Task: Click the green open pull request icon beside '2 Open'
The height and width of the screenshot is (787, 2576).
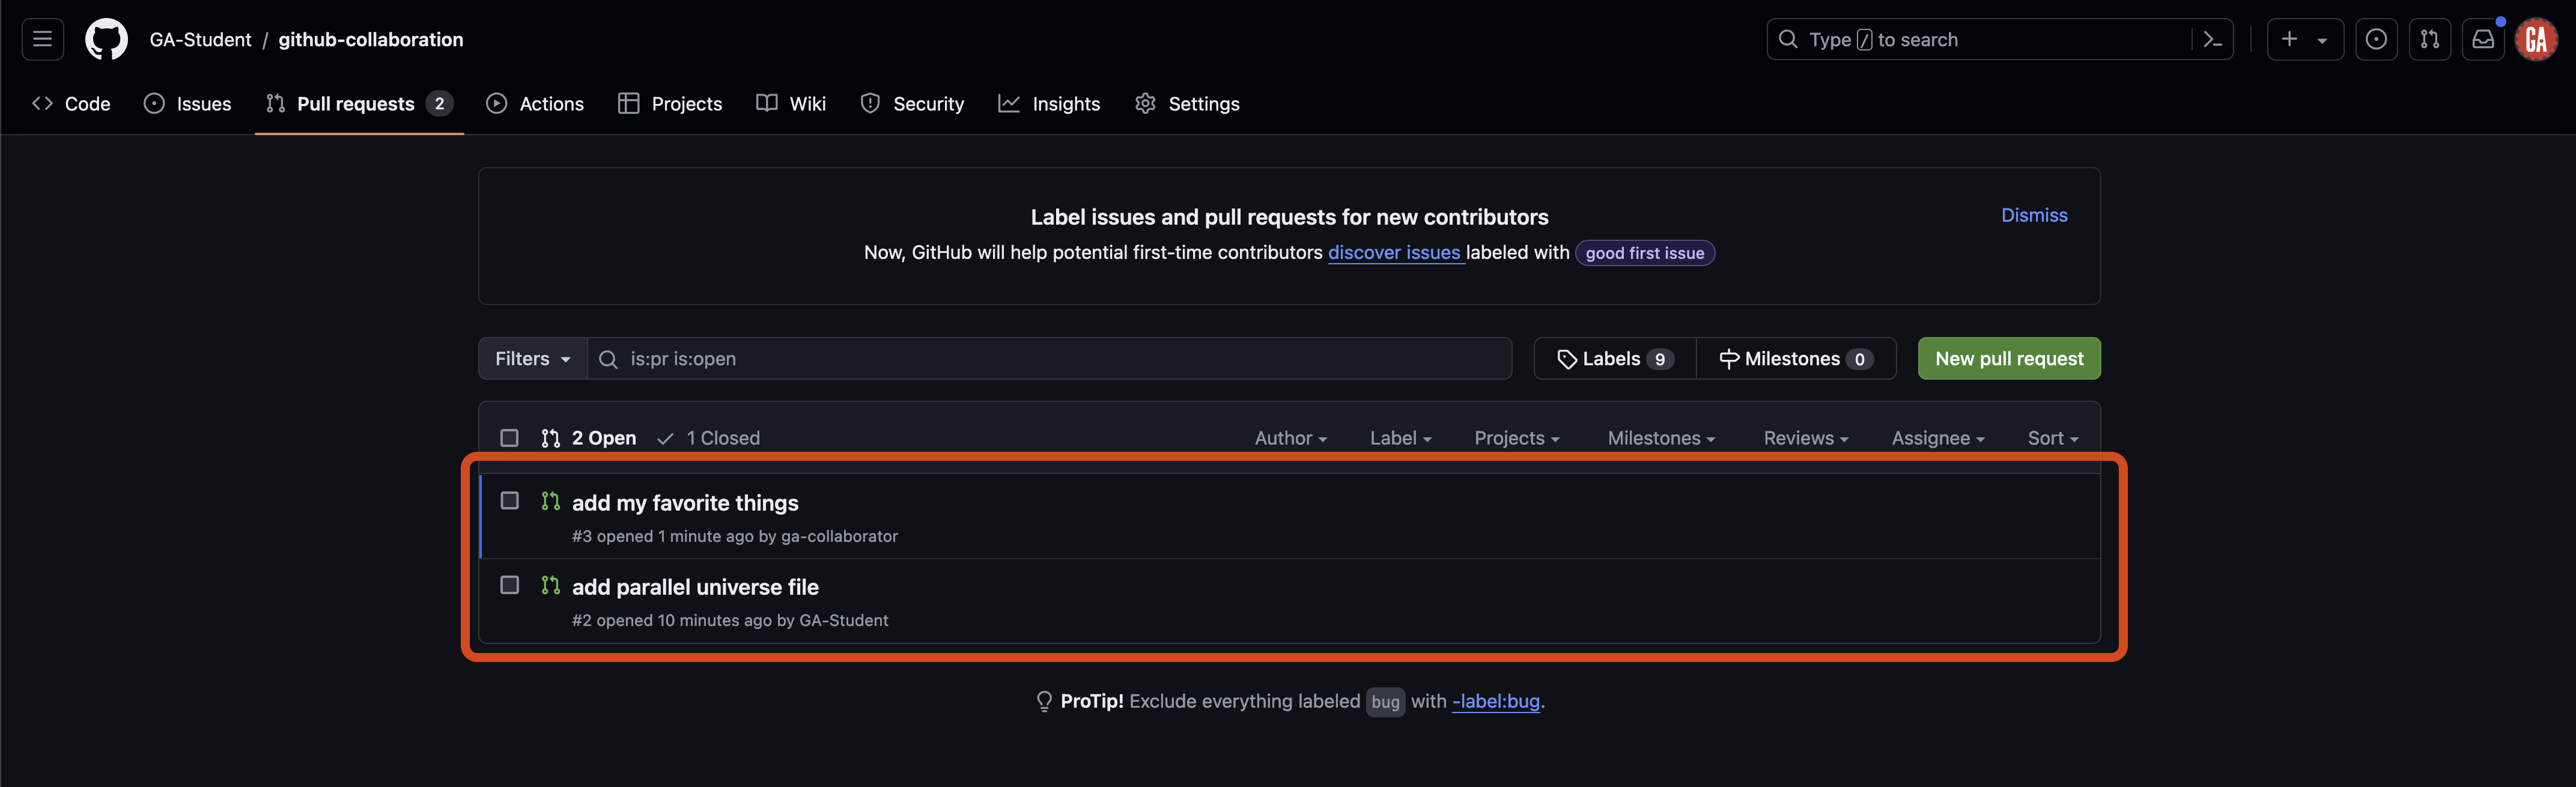Action: click(x=550, y=438)
